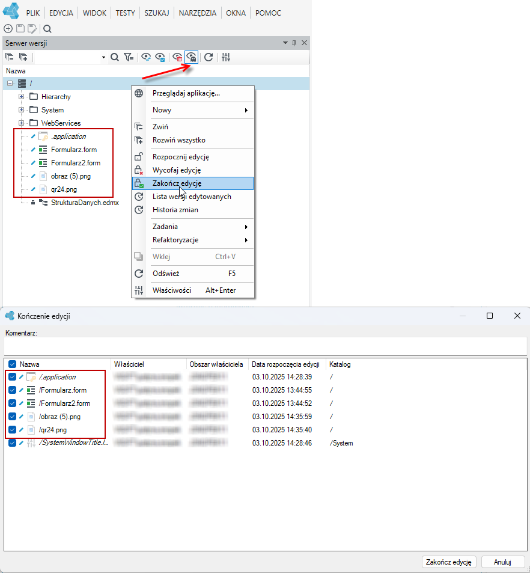
Task: Open the search combo box dropdown arrow
Action: pos(103,57)
